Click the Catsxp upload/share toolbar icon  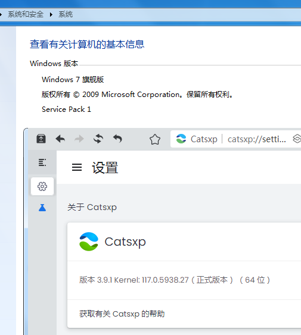pyautogui.click(x=41, y=139)
